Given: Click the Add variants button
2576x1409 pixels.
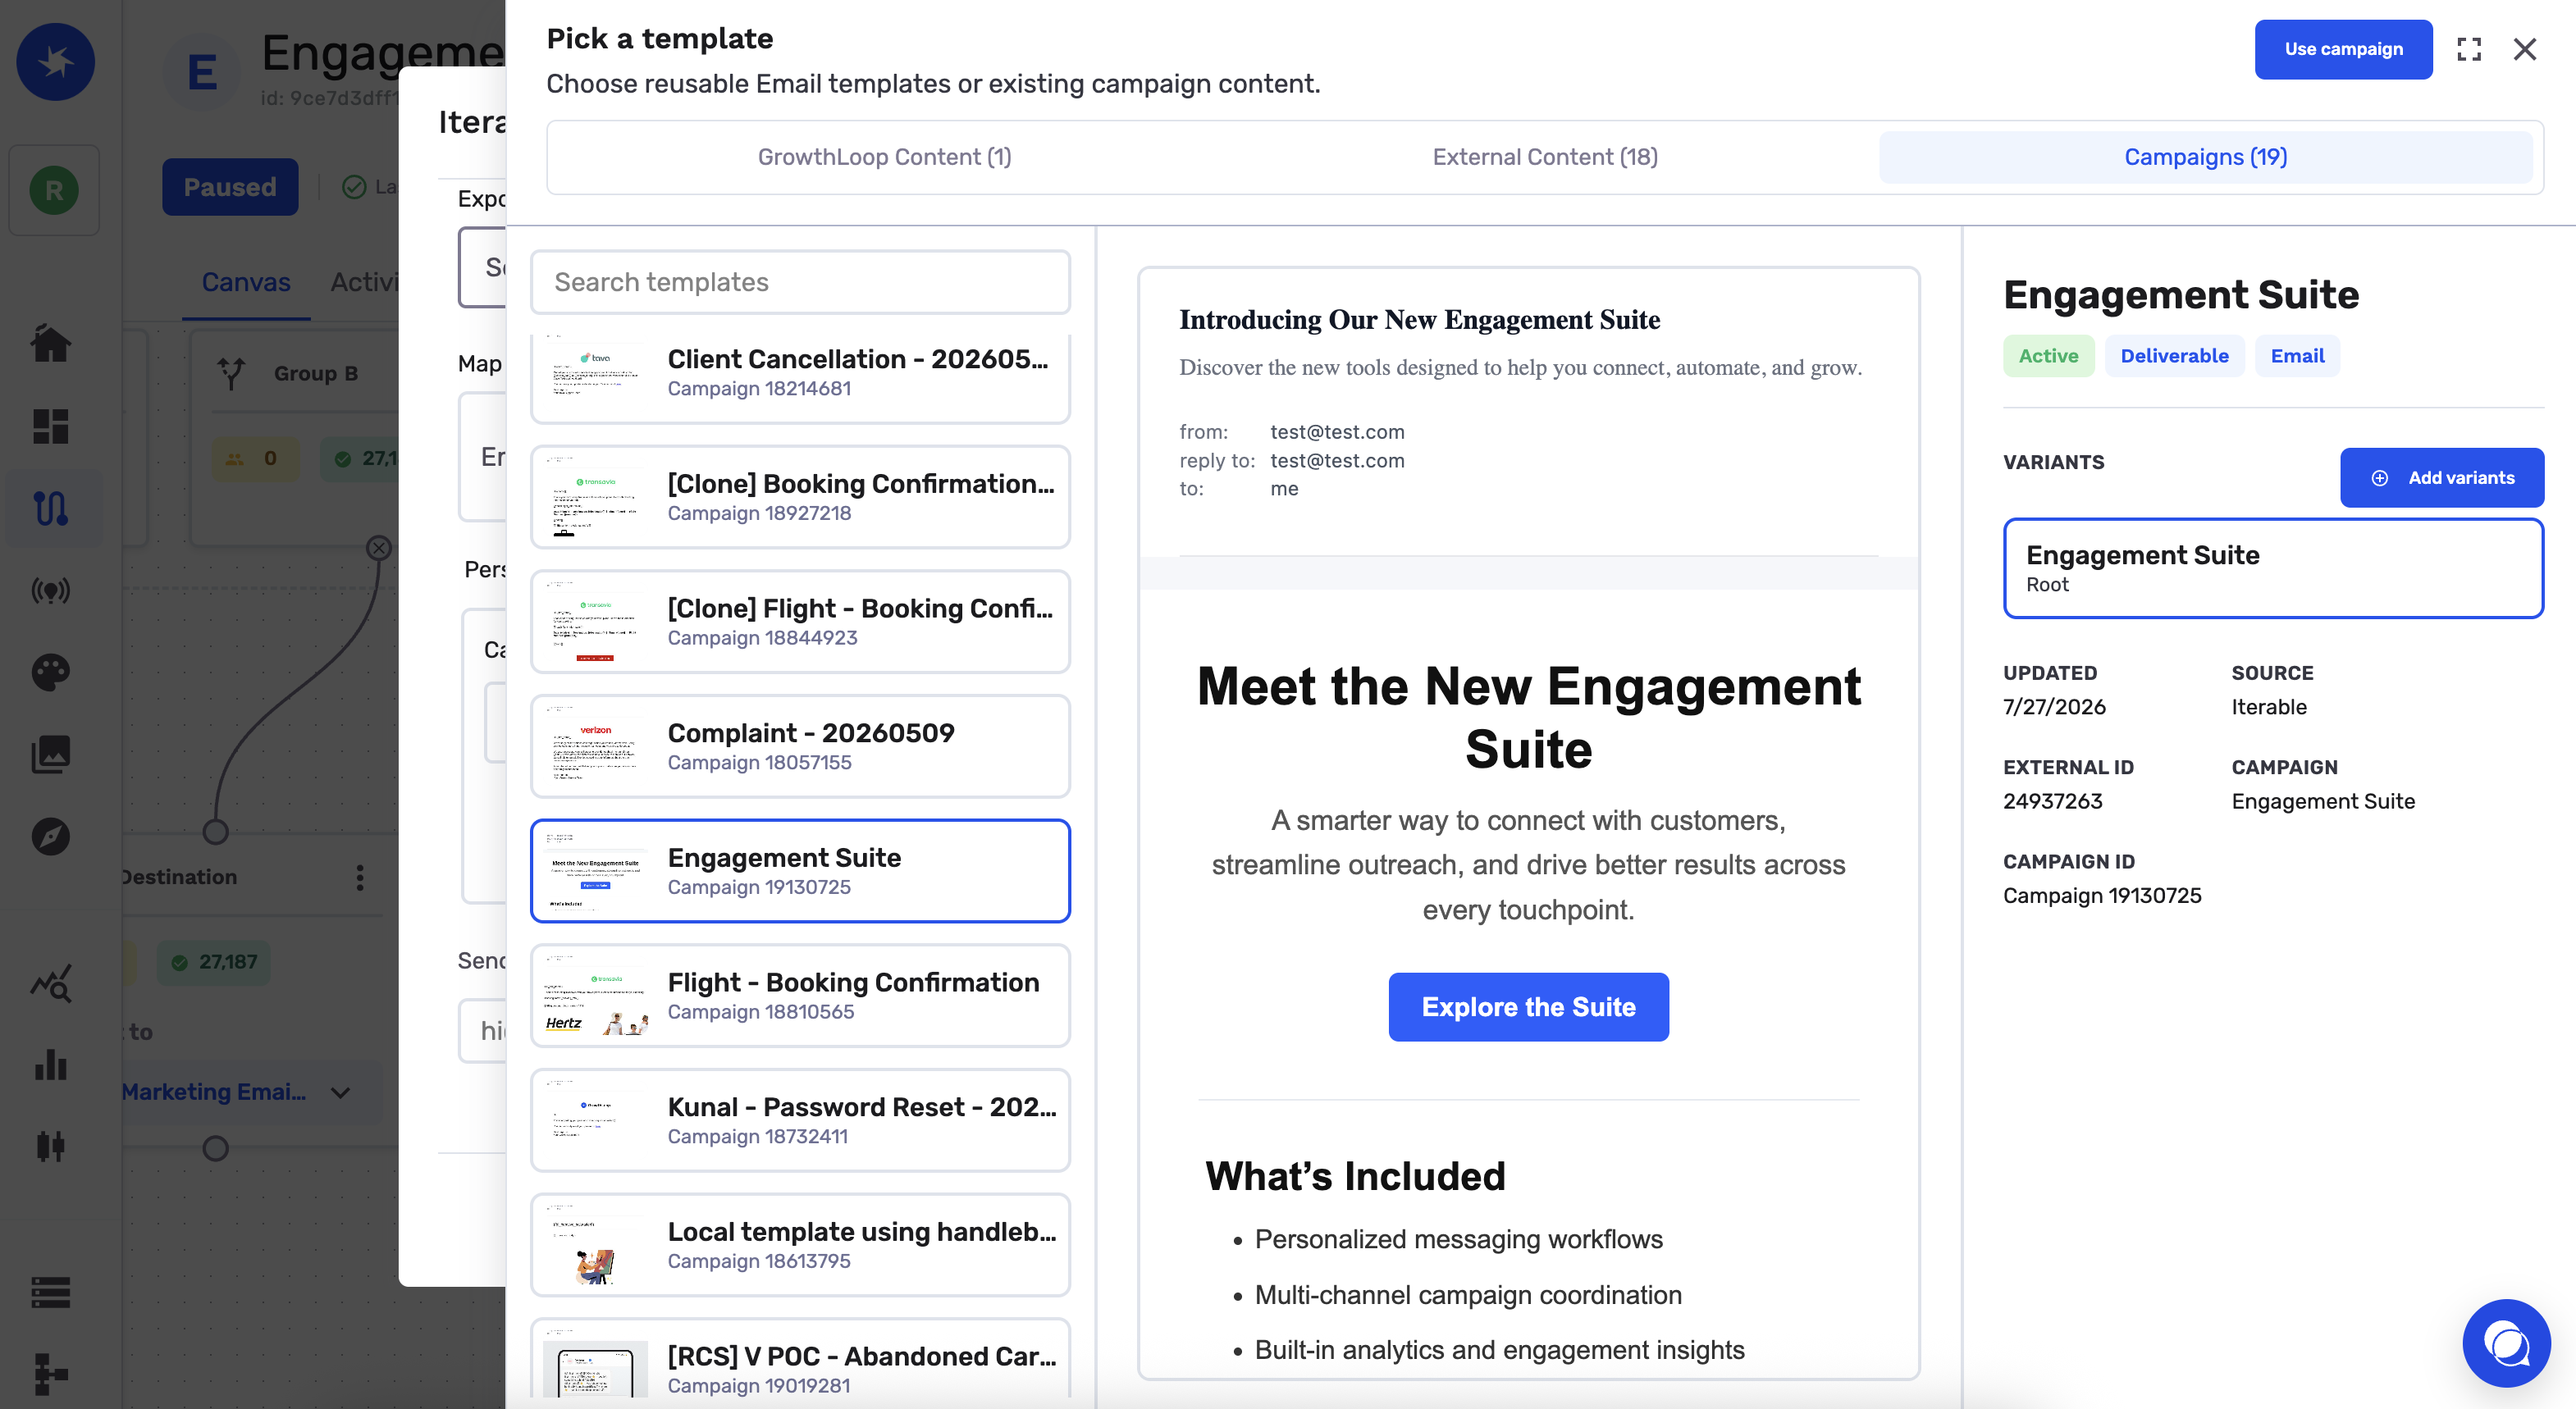Looking at the screenshot, I should coord(2442,478).
